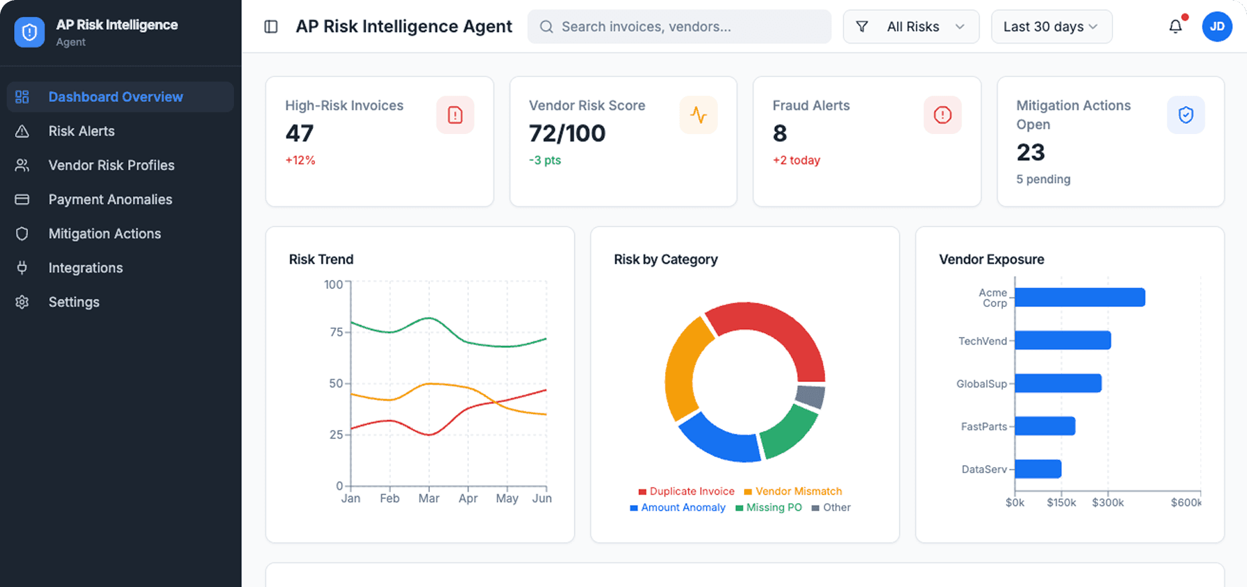
Task: Click the "47" high-risk invoices count
Action: (x=300, y=133)
